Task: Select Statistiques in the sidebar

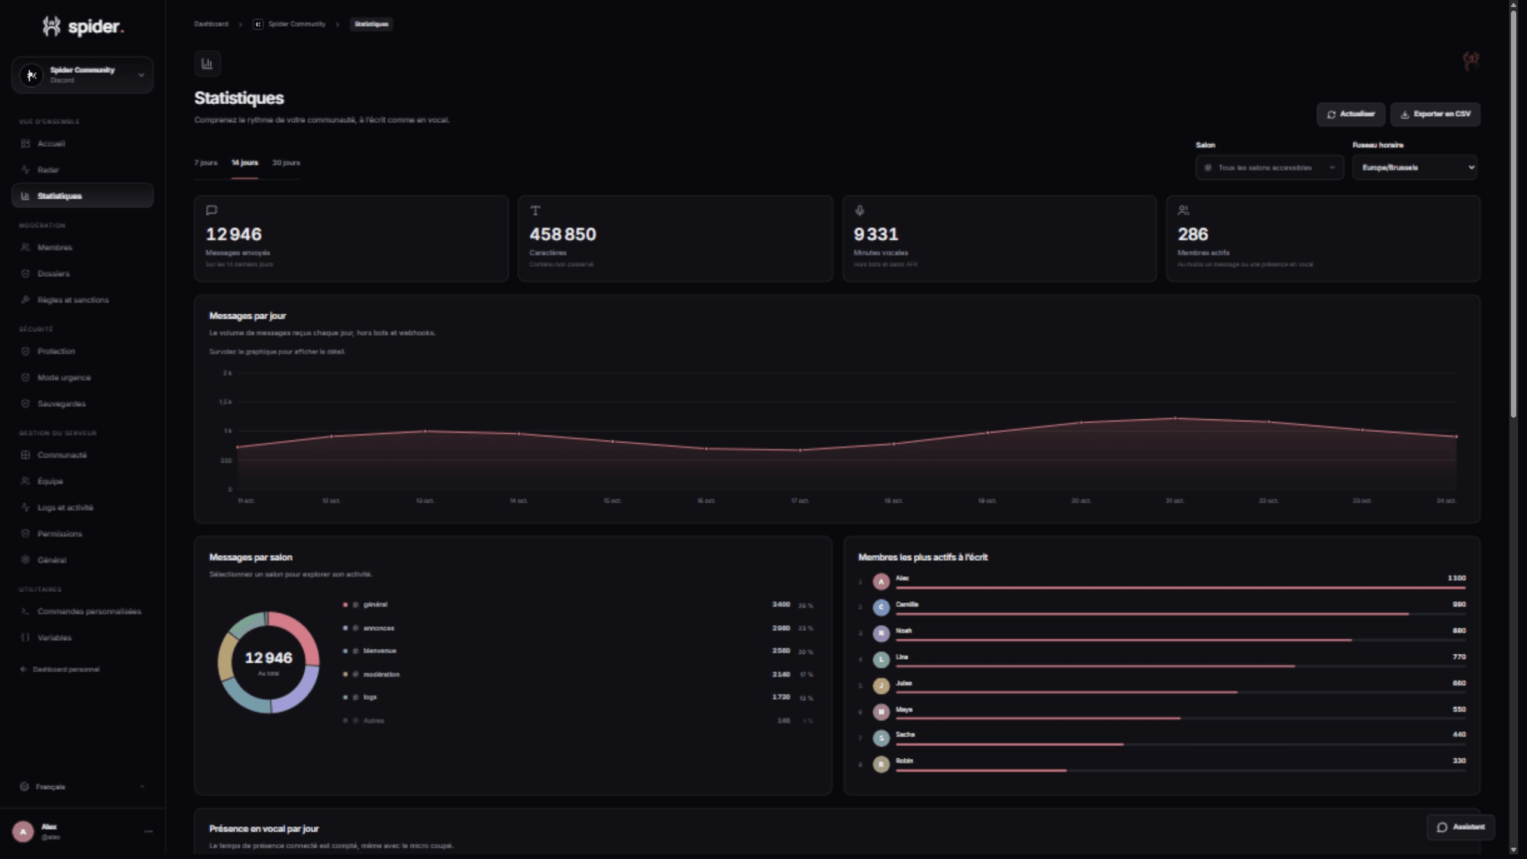Action: (x=82, y=196)
